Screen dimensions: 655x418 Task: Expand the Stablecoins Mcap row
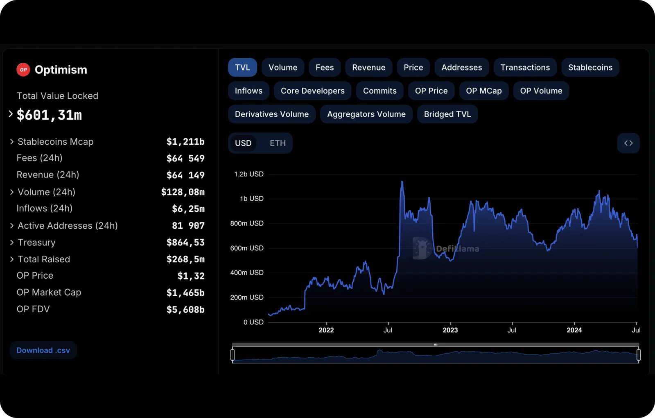[x=12, y=141]
